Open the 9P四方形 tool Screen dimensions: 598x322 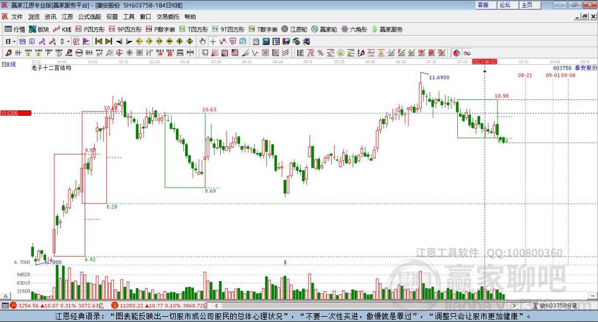(x=125, y=29)
